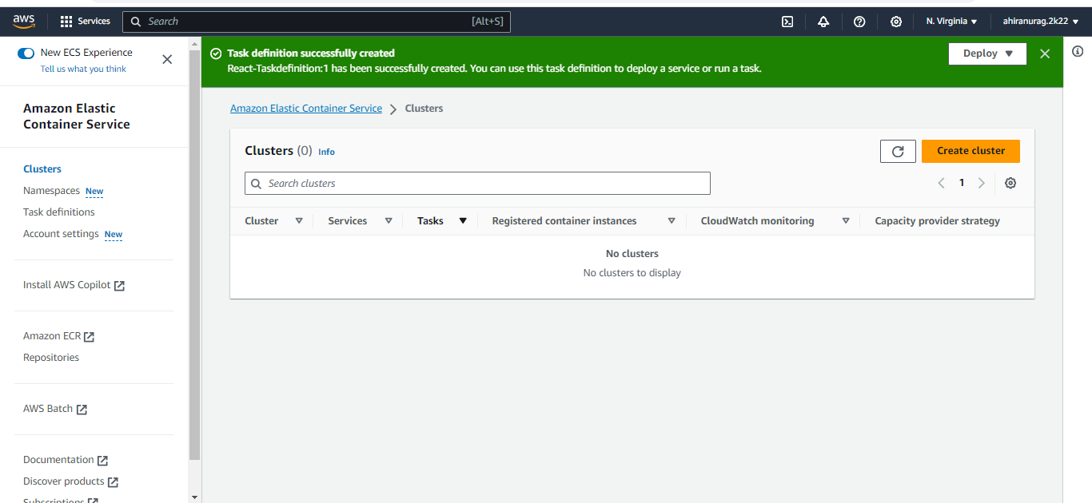Go to previous page of clusters

942,183
